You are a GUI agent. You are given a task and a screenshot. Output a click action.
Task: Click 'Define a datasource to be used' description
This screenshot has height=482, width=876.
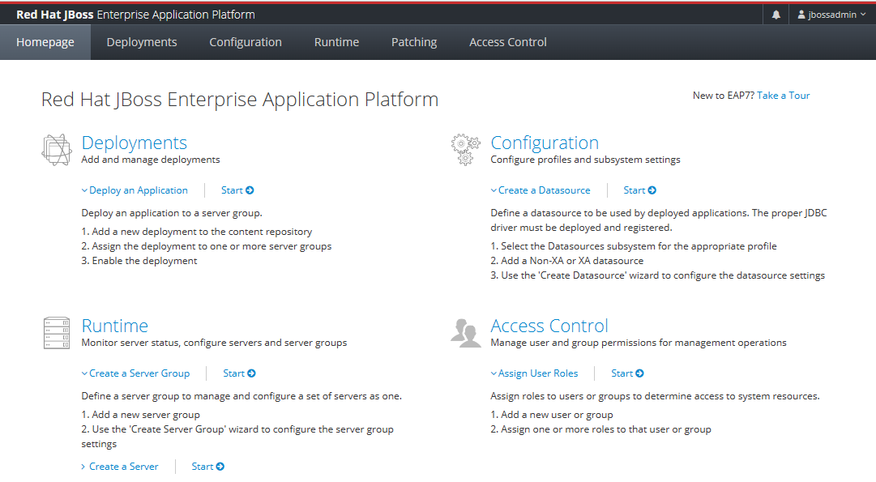tap(659, 220)
